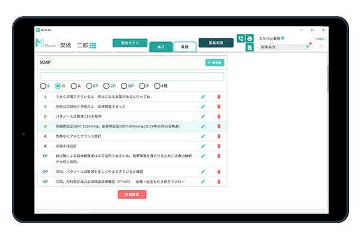Switch to the 薬歴 tab

click(185, 46)
